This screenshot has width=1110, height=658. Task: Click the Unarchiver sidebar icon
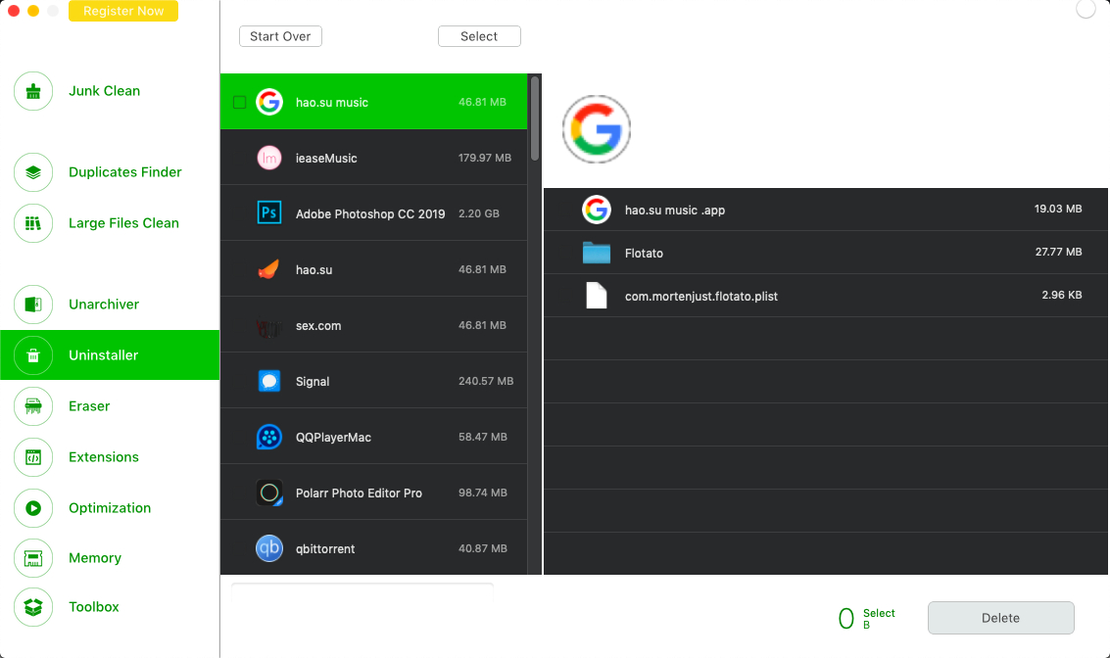coord(33,305)
